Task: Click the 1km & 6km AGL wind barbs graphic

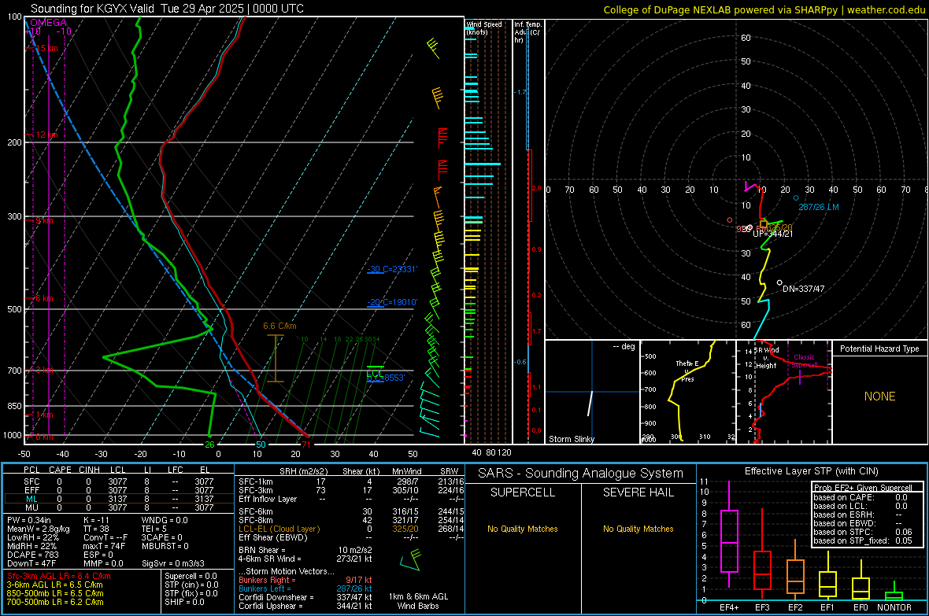Action: (x=411, y=560)
